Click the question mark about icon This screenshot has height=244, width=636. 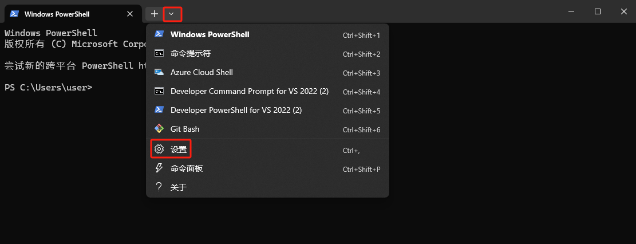pyautogui.click(x=159, y=187)
